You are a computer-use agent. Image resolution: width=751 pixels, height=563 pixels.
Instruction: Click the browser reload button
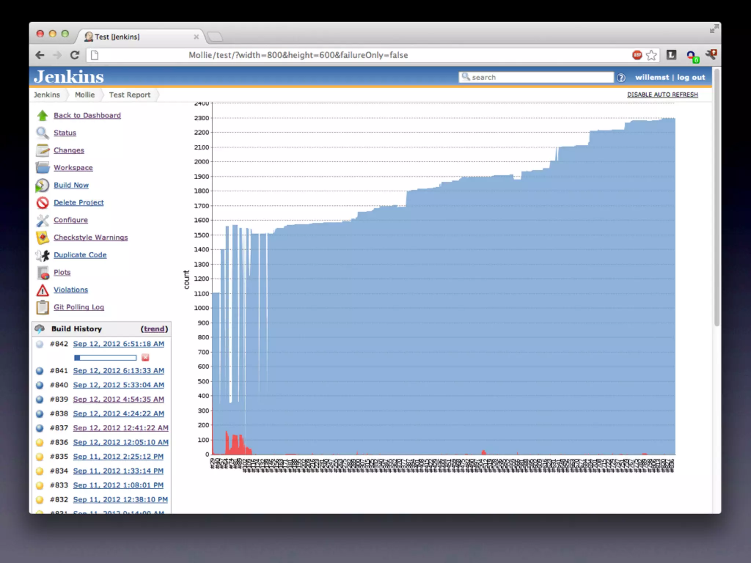75,55
